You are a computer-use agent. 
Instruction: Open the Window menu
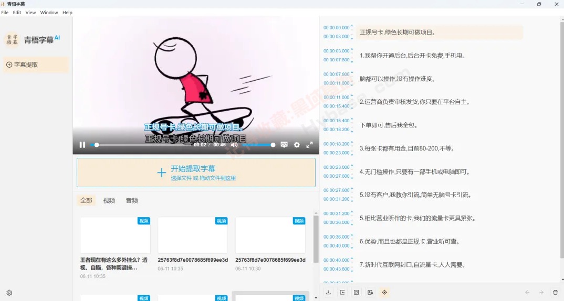[49, 13]
